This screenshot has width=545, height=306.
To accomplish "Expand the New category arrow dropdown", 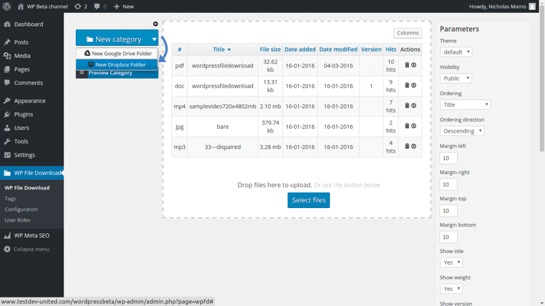I will coord(154,39).
